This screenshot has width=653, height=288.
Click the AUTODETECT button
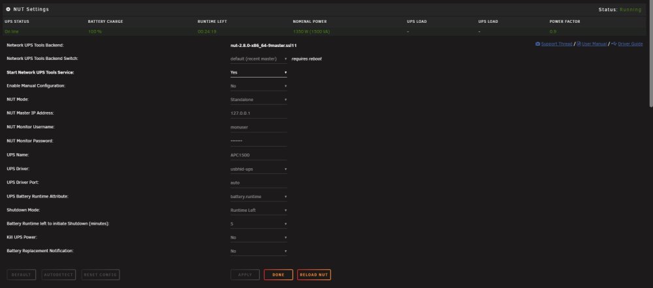(x=59, y=275)
